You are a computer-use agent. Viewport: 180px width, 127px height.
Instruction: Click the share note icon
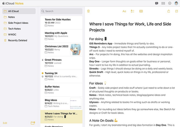(x=169, y=11)
